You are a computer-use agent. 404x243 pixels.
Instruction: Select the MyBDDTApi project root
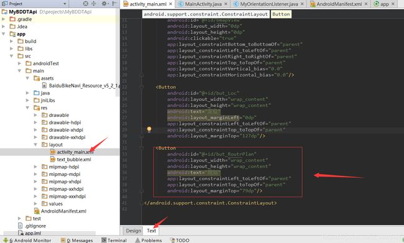(x=23, y=12)
